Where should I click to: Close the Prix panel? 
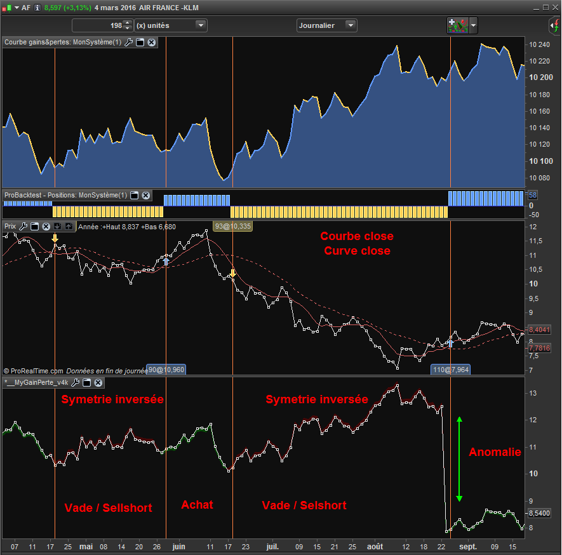point(46,227)
